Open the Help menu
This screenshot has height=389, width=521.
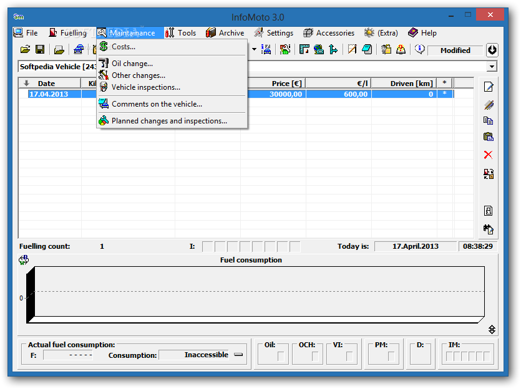tap(422, 33)
